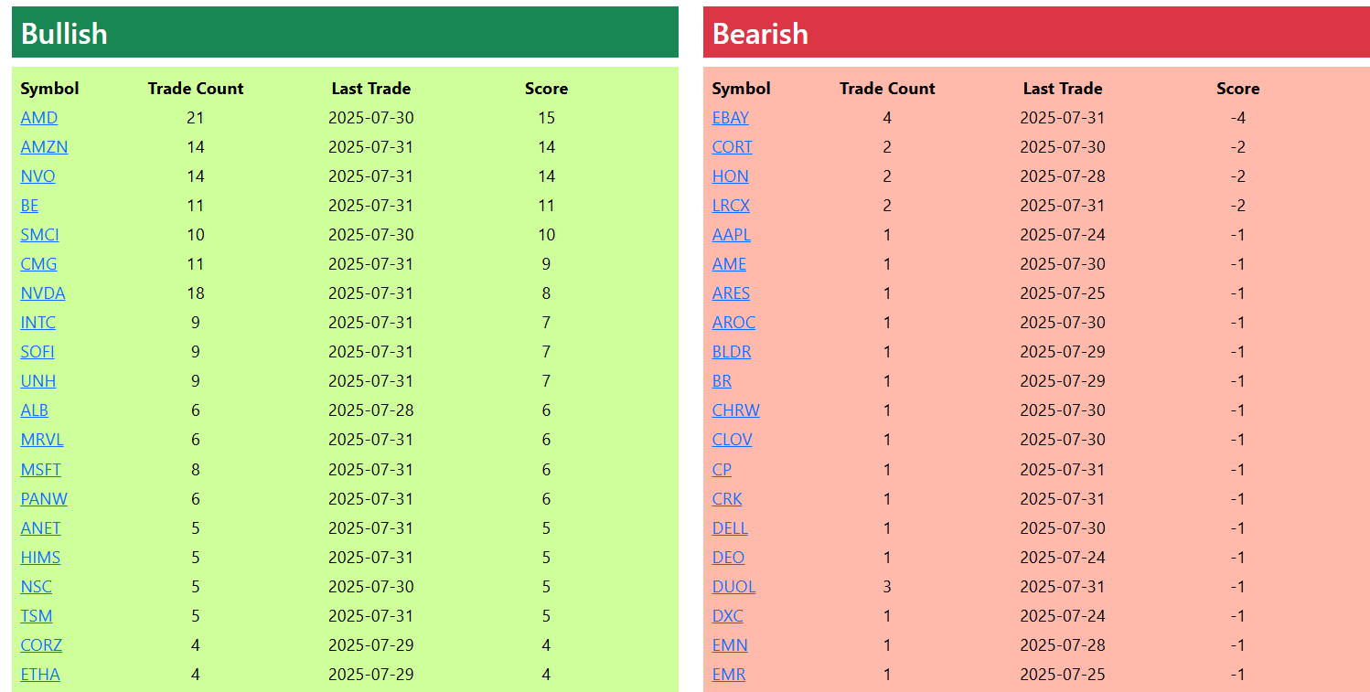Select the CORZ symbol link
This screenshot has height=692, width=1370.
41,645
